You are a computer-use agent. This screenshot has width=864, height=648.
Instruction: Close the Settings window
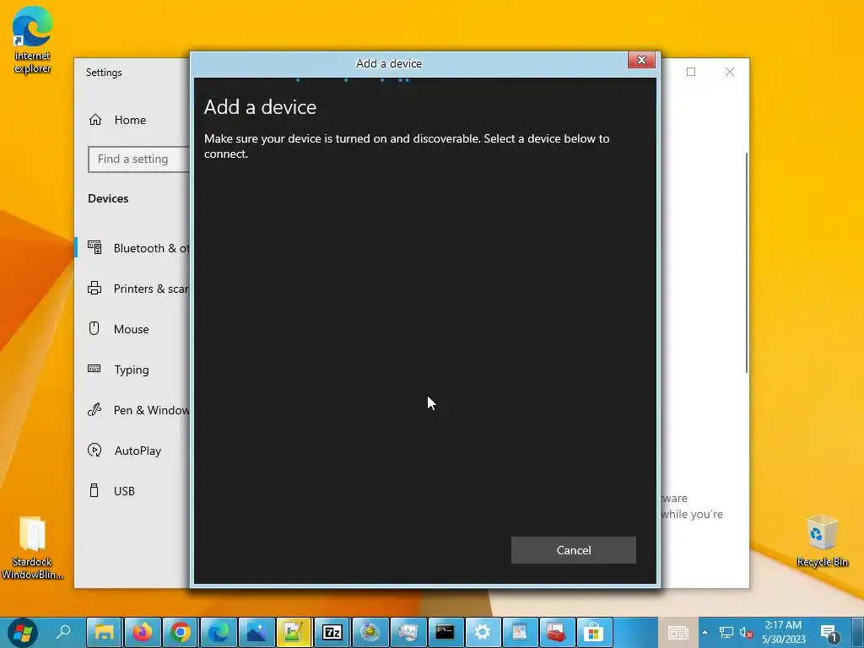tap(730, 72)
